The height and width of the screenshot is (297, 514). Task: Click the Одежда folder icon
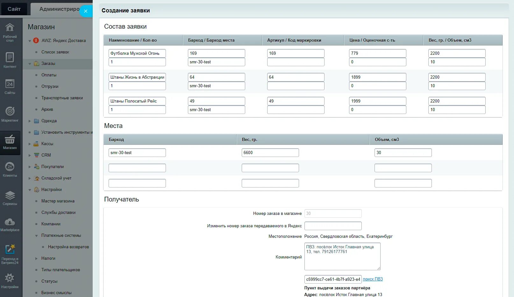coord(36,121)
